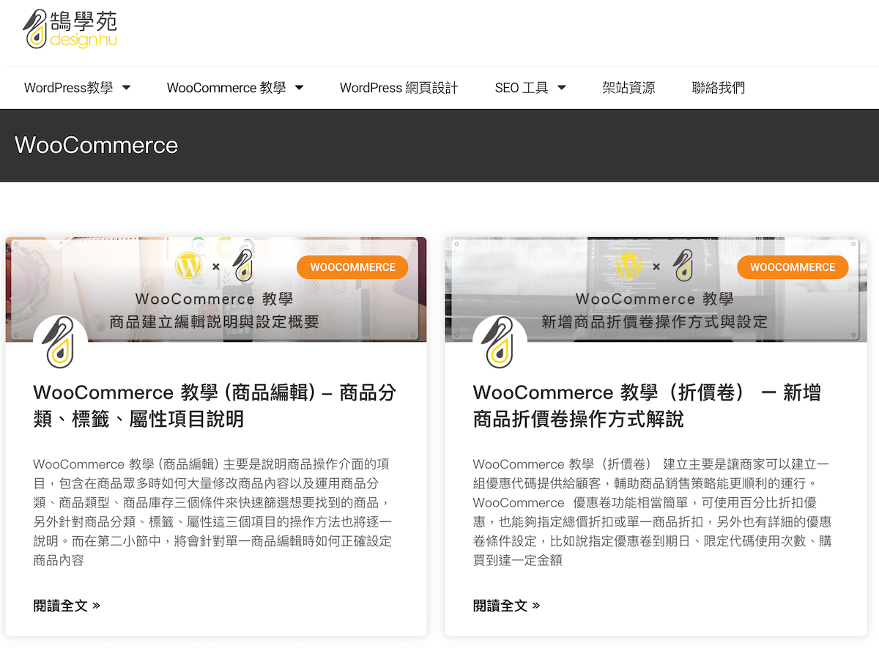879x648 pixels.
Task: Open article title 新增商品折價卷操作方式解說
Action: (647, 406)
